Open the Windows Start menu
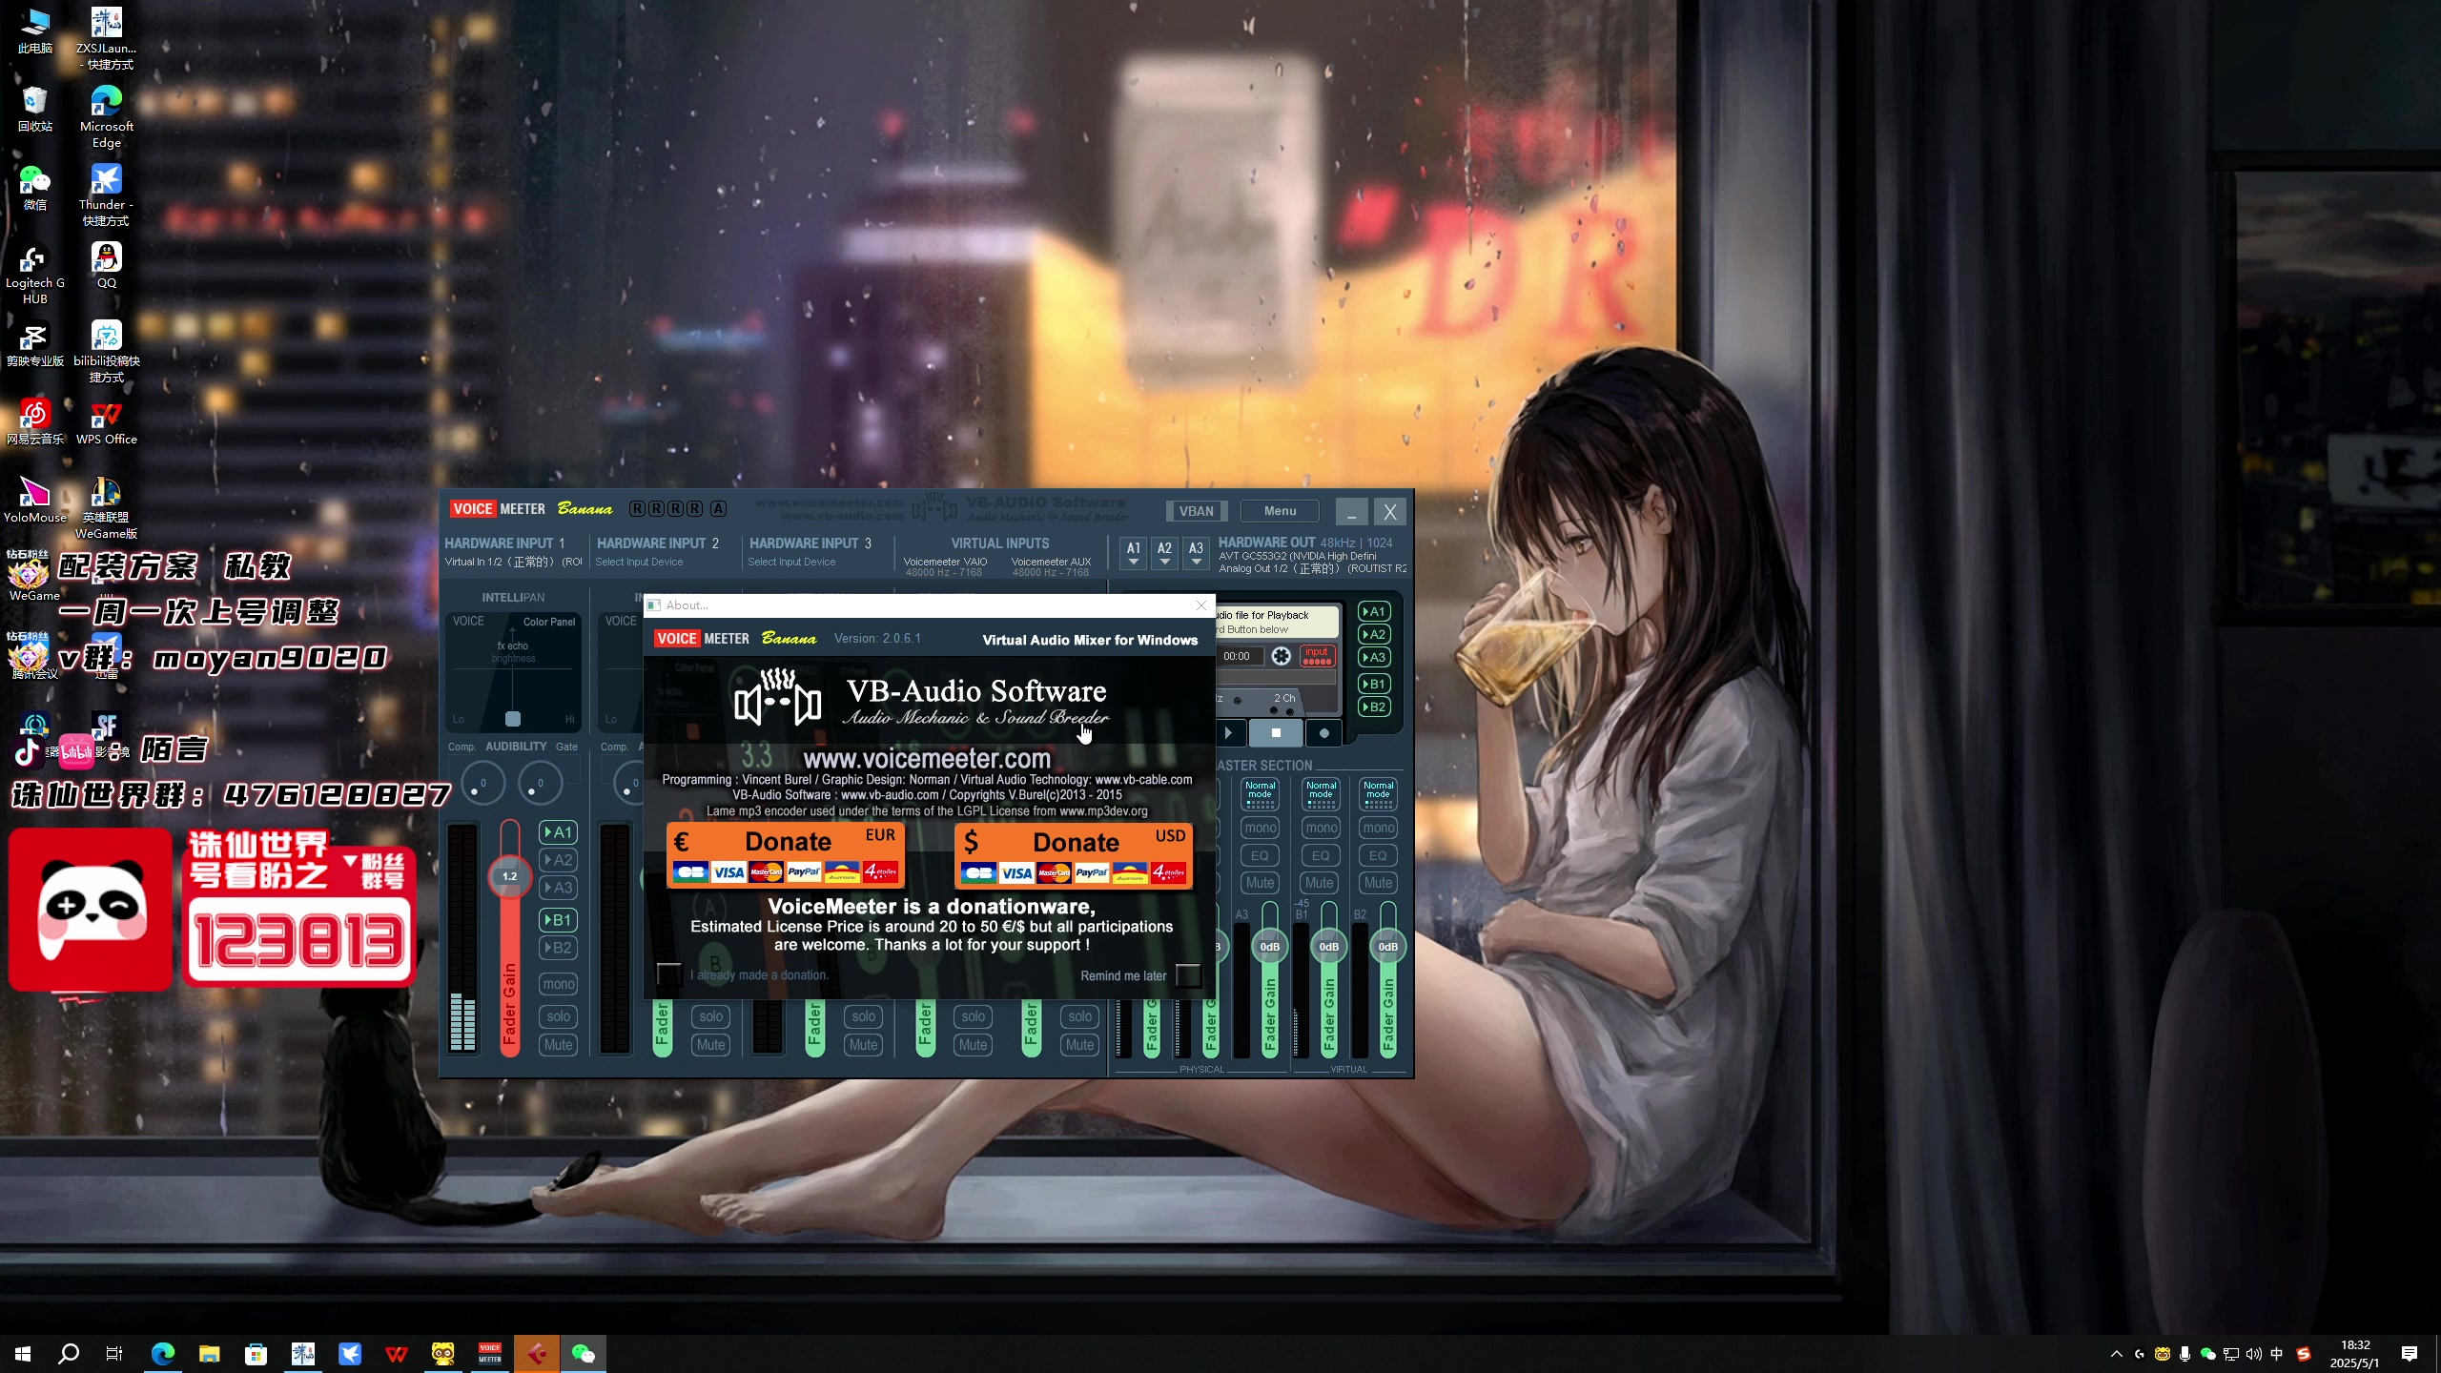Screen dimensions: 2441x1373 pyautogui.click(x=23, y=1353)
